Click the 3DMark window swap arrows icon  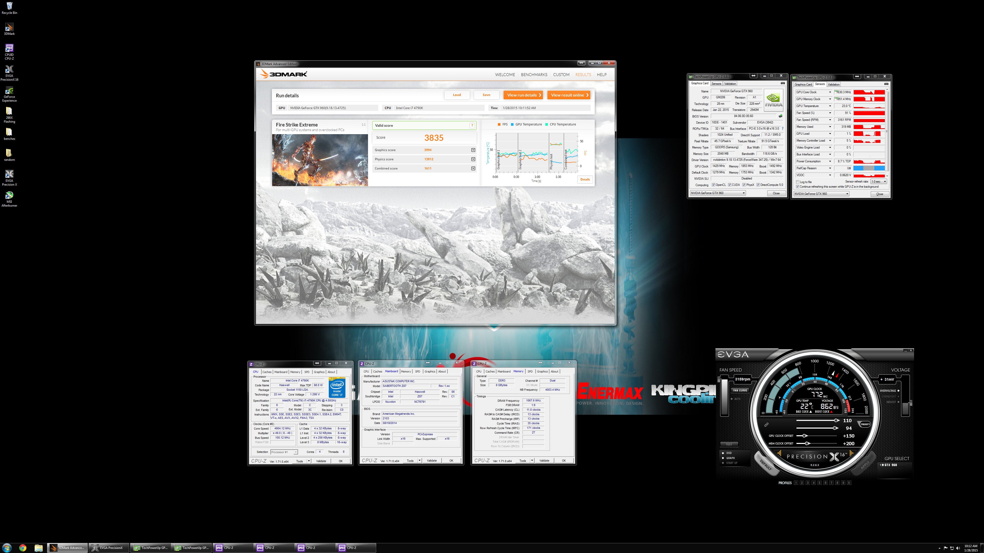(x=581, y=63)
